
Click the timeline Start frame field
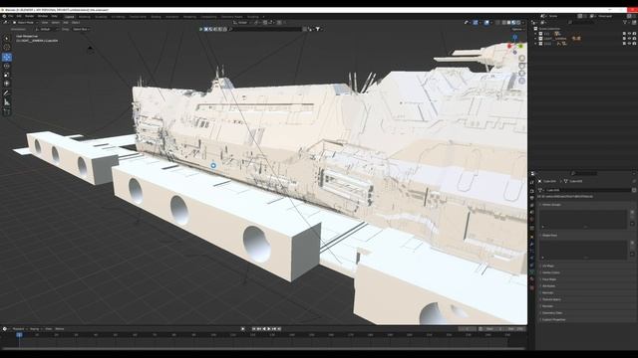494,329
